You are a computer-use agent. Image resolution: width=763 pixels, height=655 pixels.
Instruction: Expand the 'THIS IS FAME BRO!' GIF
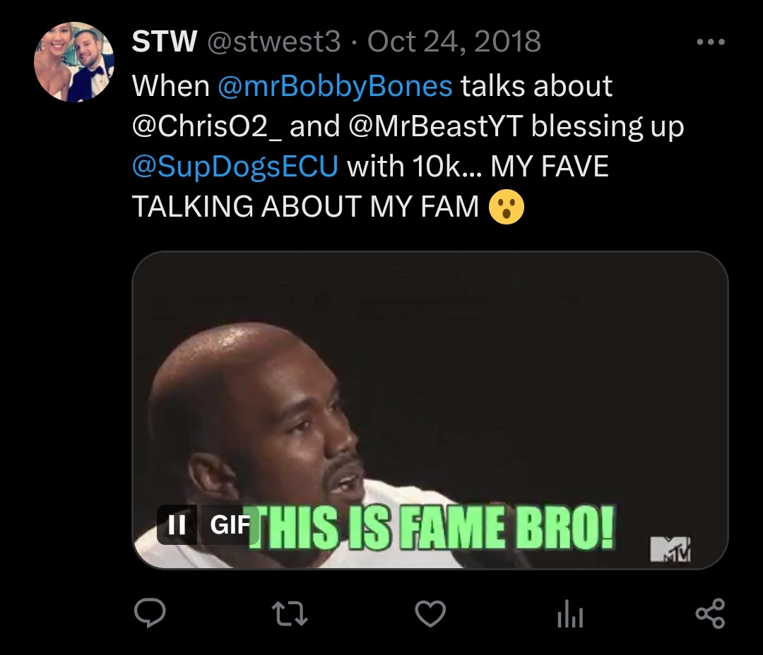pyautogui.click(x=430, y=410)
